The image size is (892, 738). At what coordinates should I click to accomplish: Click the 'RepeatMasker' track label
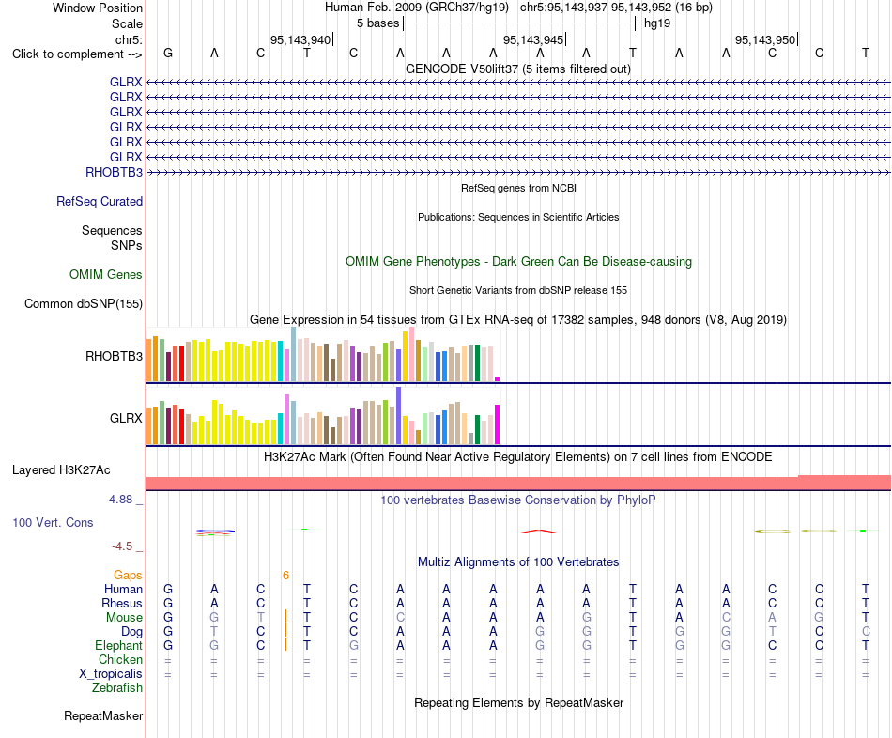(103, 715)
